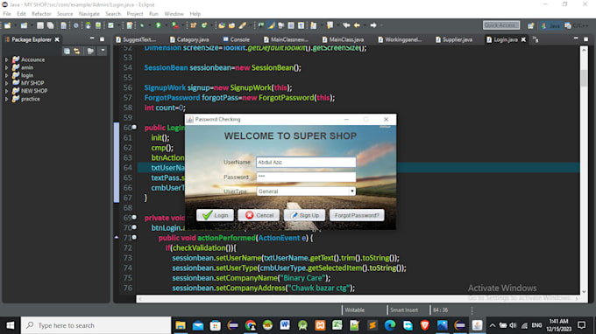Switch to the Supplier.java tab
This screenshot has width=596, height=334.
454,39
